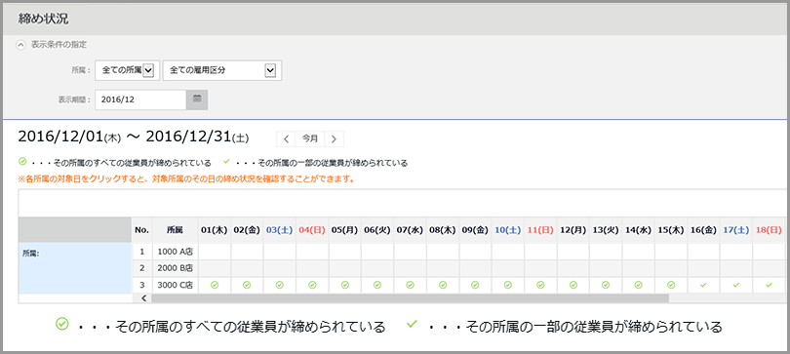Click the 11(日) column header
This screenshot has height=354, width=790.
pyautogui.click(x=540, y=230)
